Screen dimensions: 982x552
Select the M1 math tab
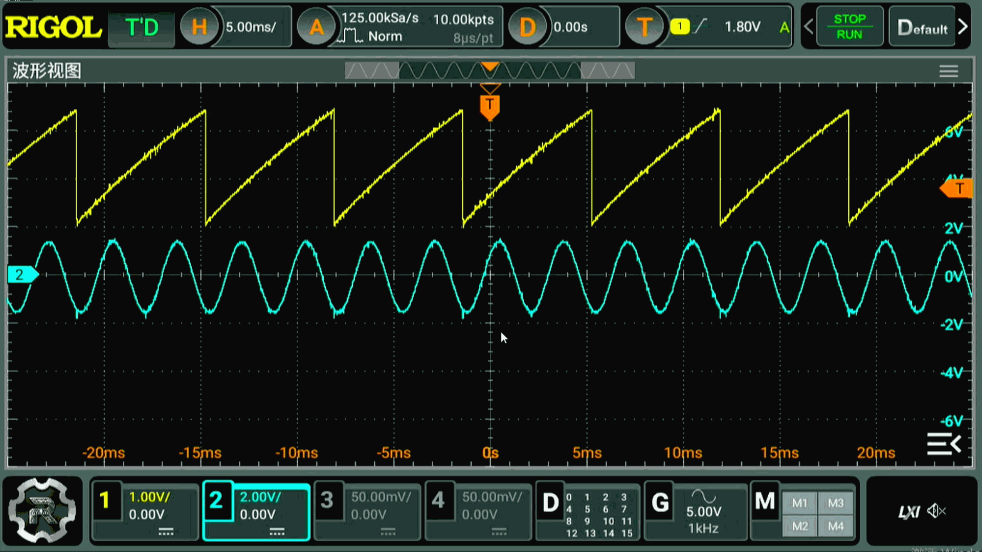(x=799, y=503)
